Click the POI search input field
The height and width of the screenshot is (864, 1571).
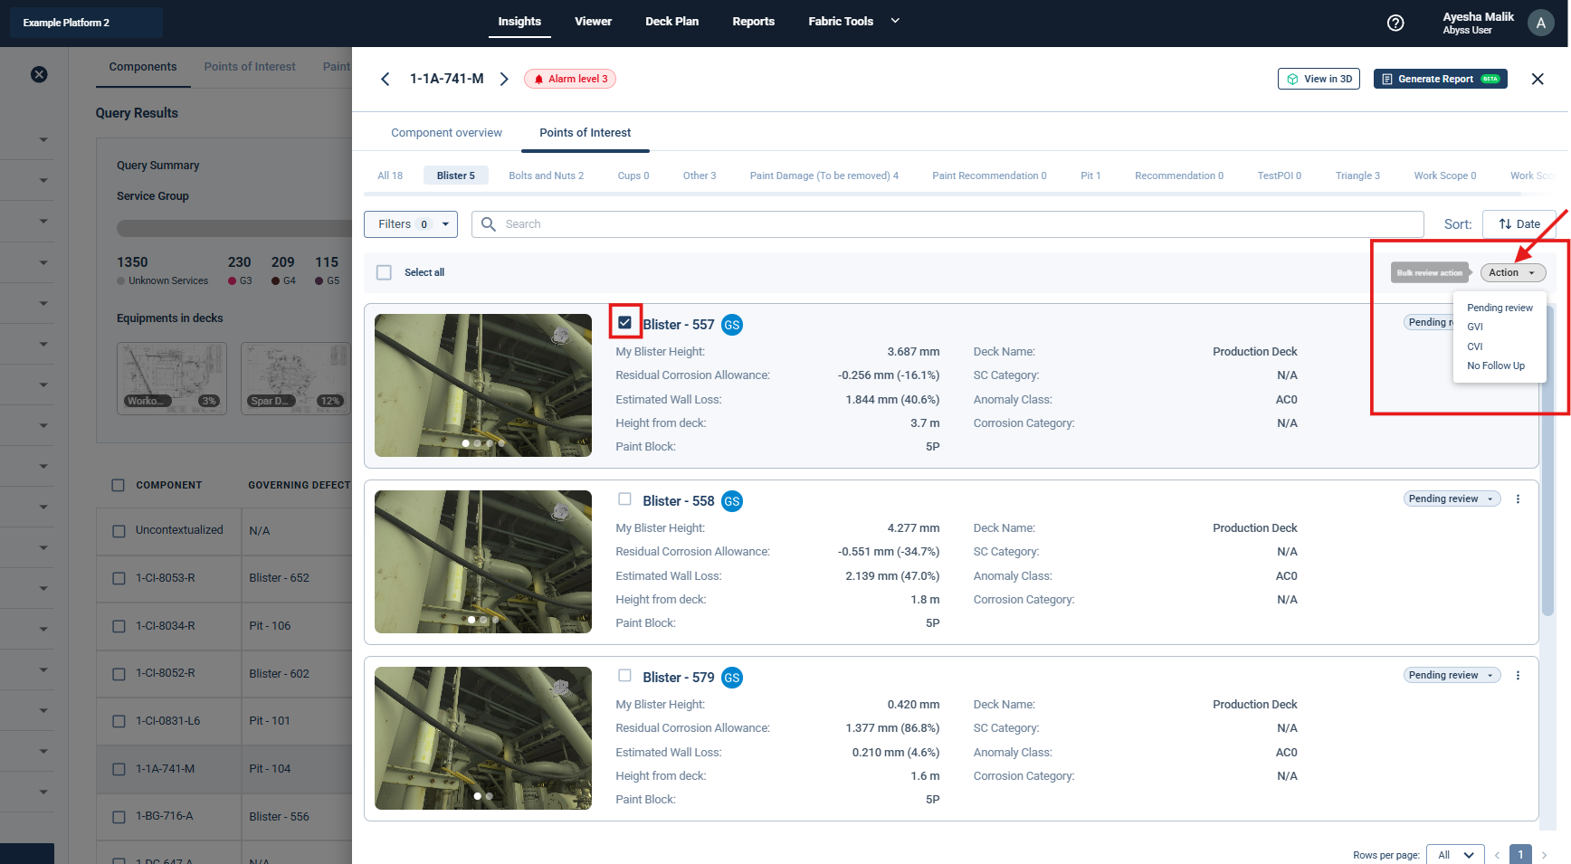click(947, 224)
